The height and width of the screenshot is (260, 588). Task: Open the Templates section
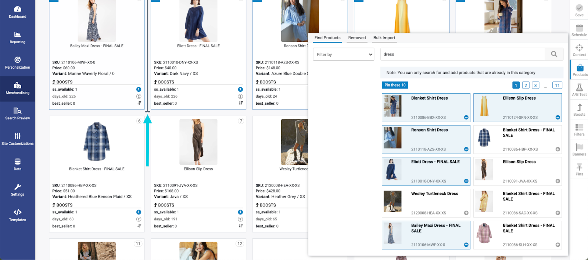click(x=18, y=215)
